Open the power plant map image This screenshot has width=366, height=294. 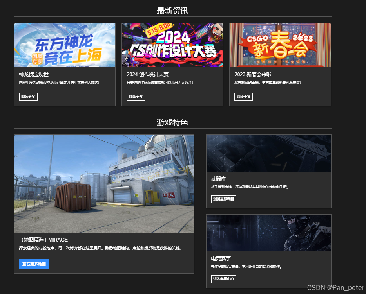click(x=104, y=184)
